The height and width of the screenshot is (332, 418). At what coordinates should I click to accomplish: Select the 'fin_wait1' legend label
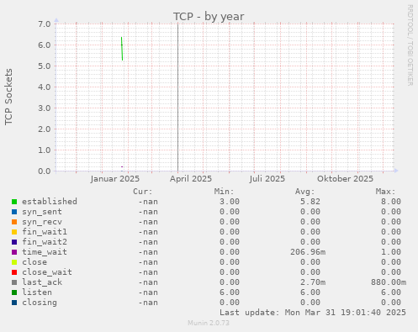(x=45, y=232)
